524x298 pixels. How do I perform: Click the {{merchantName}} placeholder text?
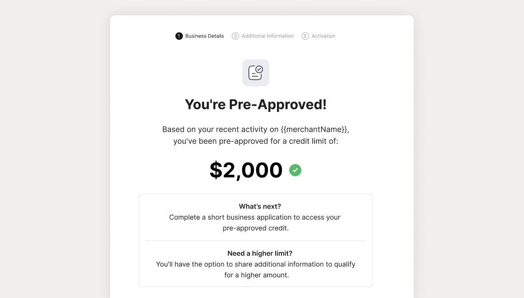click(315, 130)
